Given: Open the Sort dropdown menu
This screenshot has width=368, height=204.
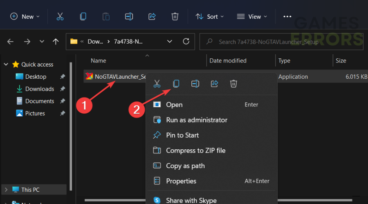Looking at the screenshot, I should (210, 17).
